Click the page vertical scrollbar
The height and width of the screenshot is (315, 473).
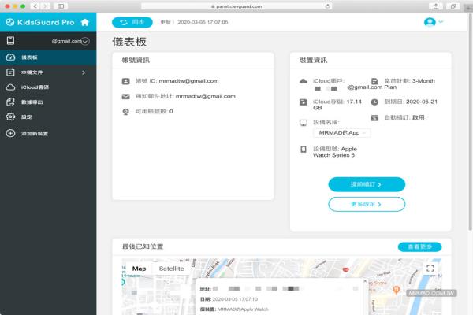(x=471, y=124)
